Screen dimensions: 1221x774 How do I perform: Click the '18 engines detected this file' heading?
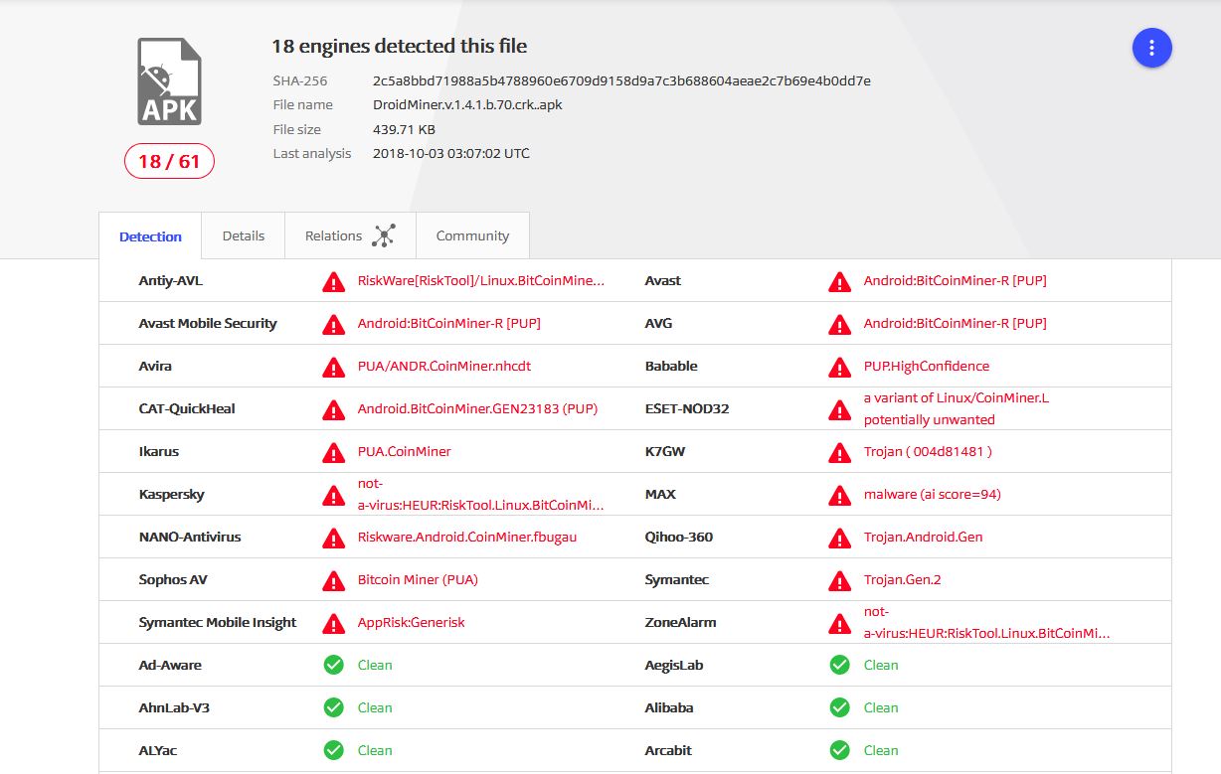(x=400, y=46)
